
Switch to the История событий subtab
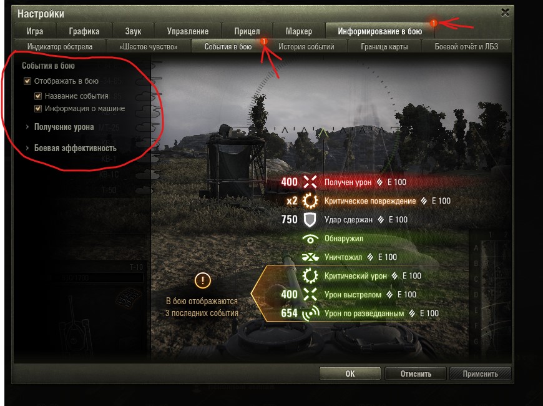pos(306,46)
